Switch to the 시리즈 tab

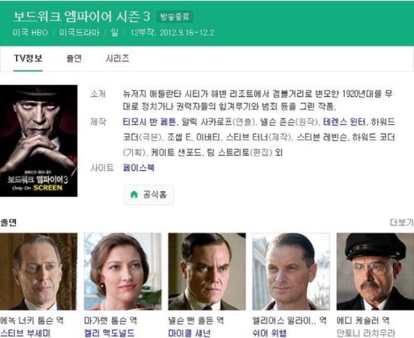[118, 59]
